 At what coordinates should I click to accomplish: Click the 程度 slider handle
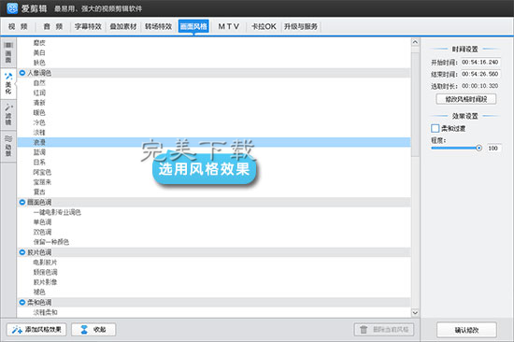[478, 149]
